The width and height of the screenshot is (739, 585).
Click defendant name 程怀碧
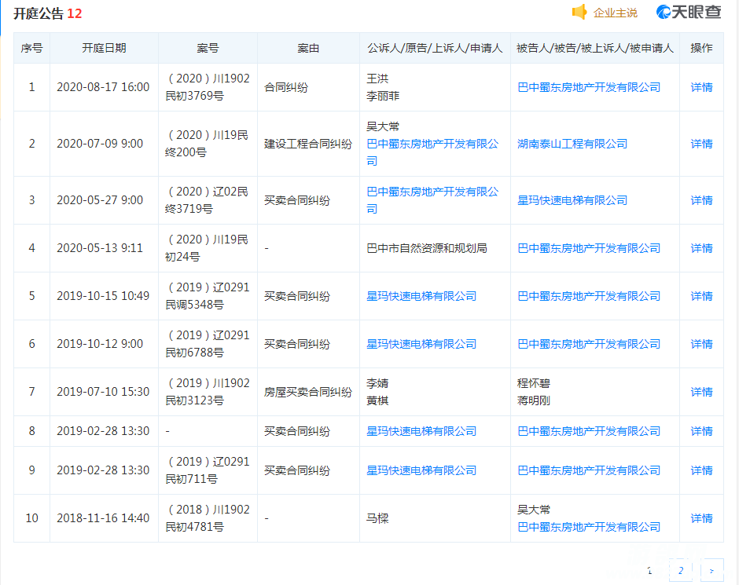(x=534, y=383)
